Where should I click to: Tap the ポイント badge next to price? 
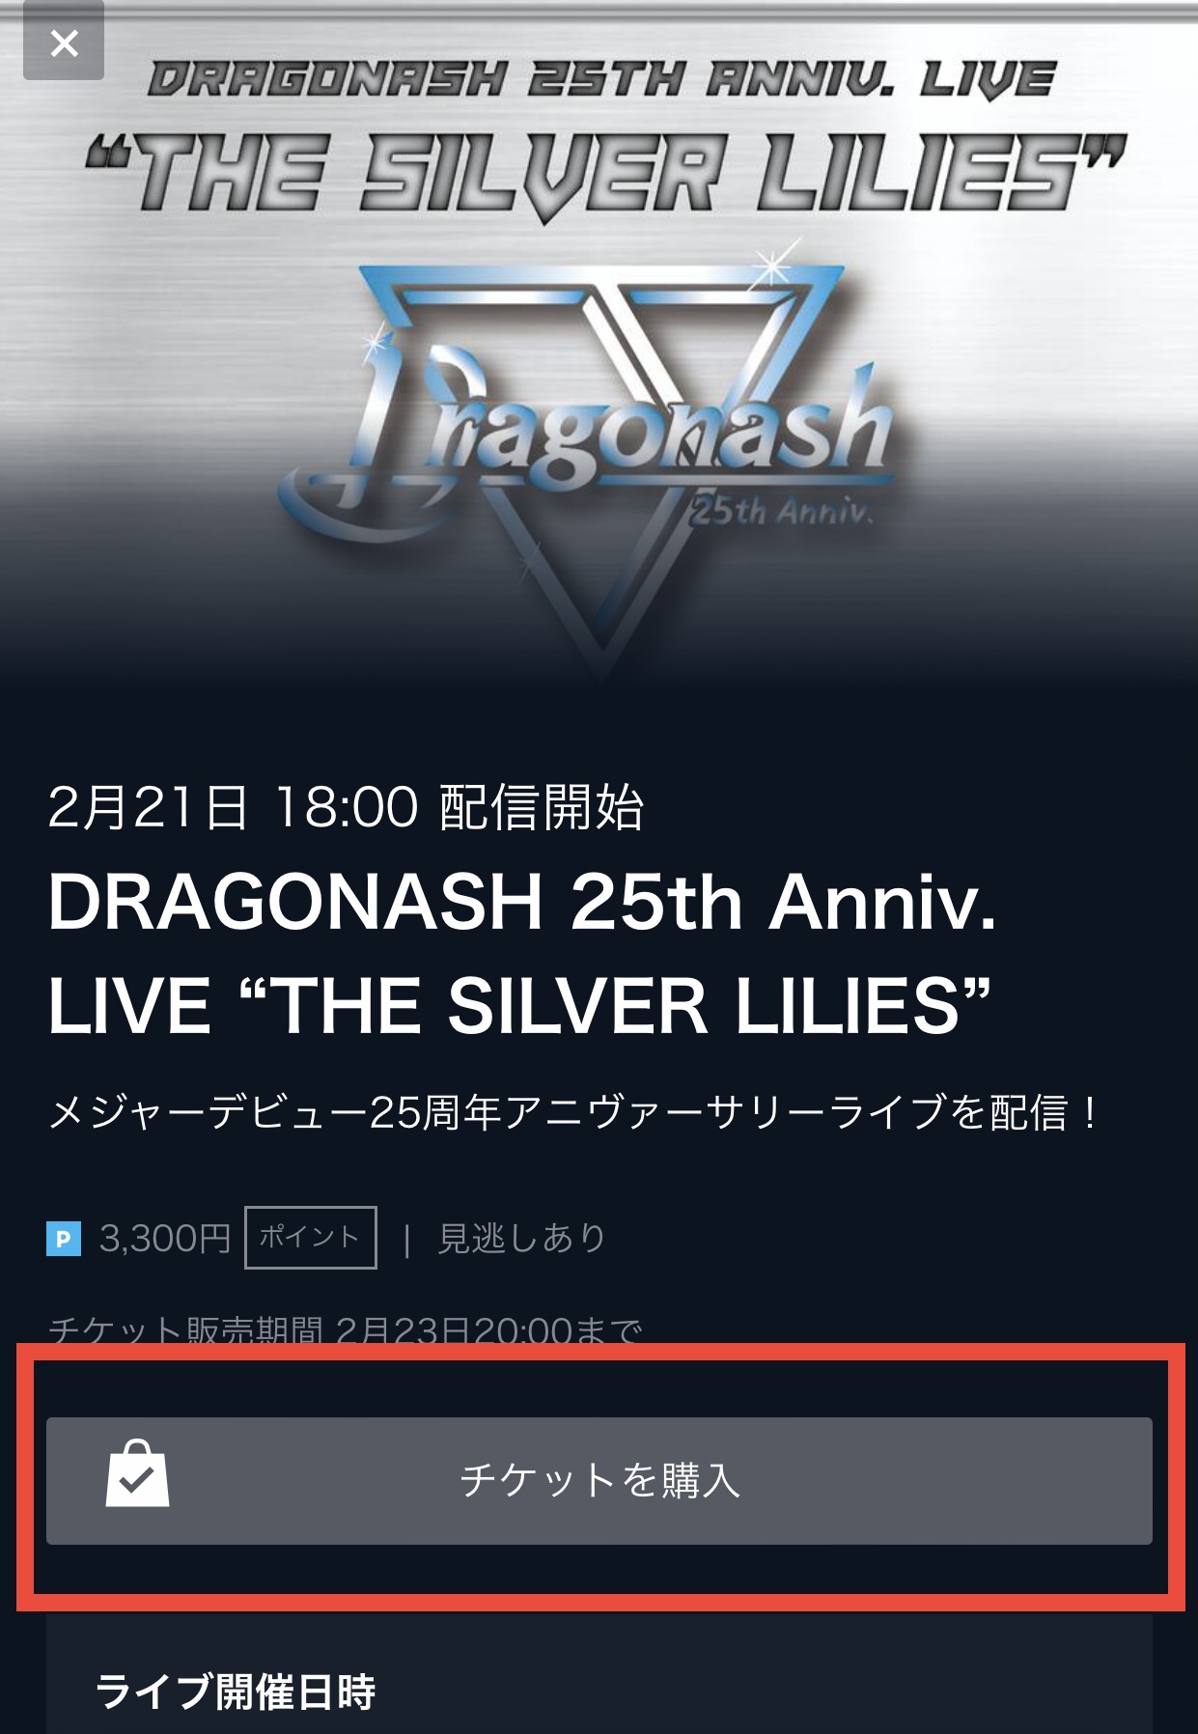point(310,1237)
